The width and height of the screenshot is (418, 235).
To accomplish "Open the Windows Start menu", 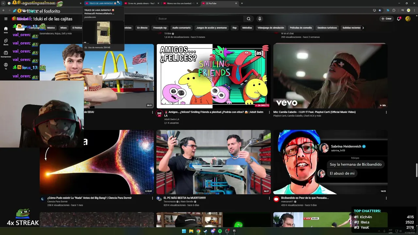I will pos(184,231).
